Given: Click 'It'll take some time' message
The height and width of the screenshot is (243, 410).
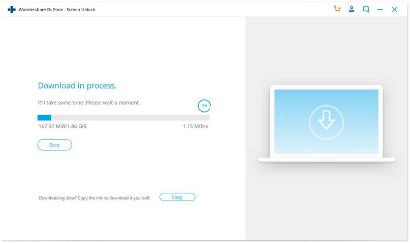Looking at the screenshot, I should point(89,103).
